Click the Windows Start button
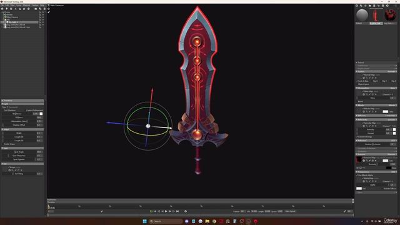Screen dimensions: 400x225 [x=144, y=221]
